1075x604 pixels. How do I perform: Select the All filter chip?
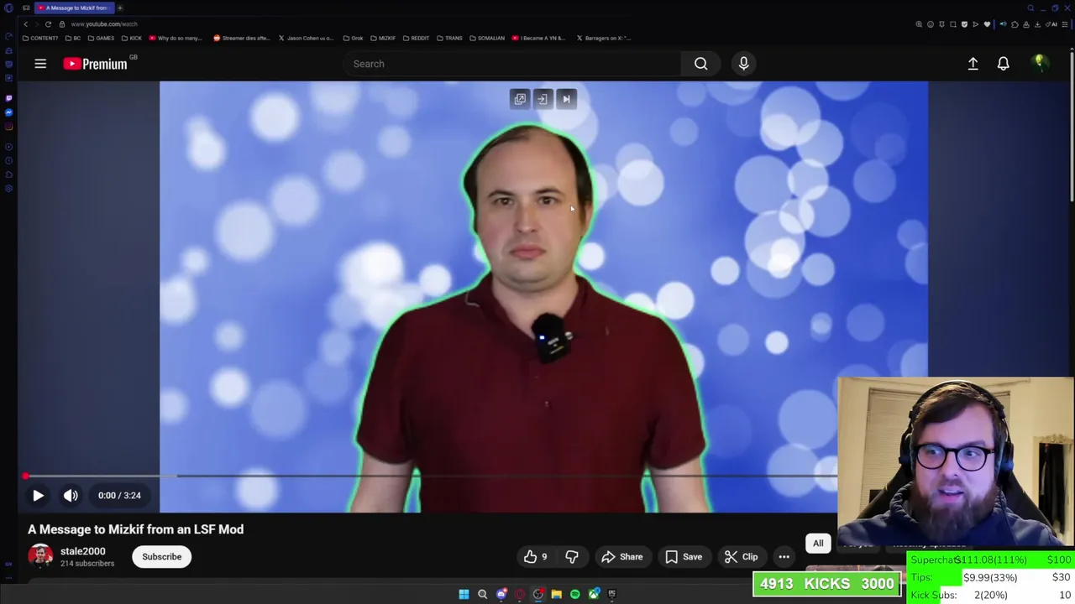click(818, 543)
